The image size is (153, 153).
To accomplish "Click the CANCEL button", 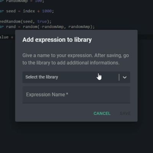I will point(102,113).
